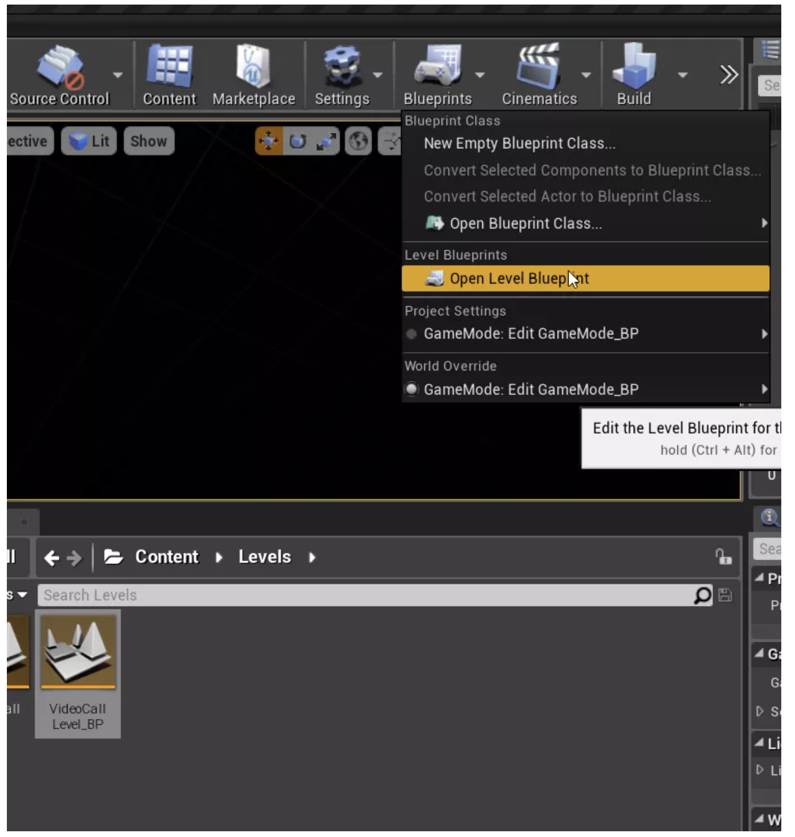Image resolution: width=795 pixels, height=837 pixels.
Task: Toggle the Lit view mode button
Action: 89,141
